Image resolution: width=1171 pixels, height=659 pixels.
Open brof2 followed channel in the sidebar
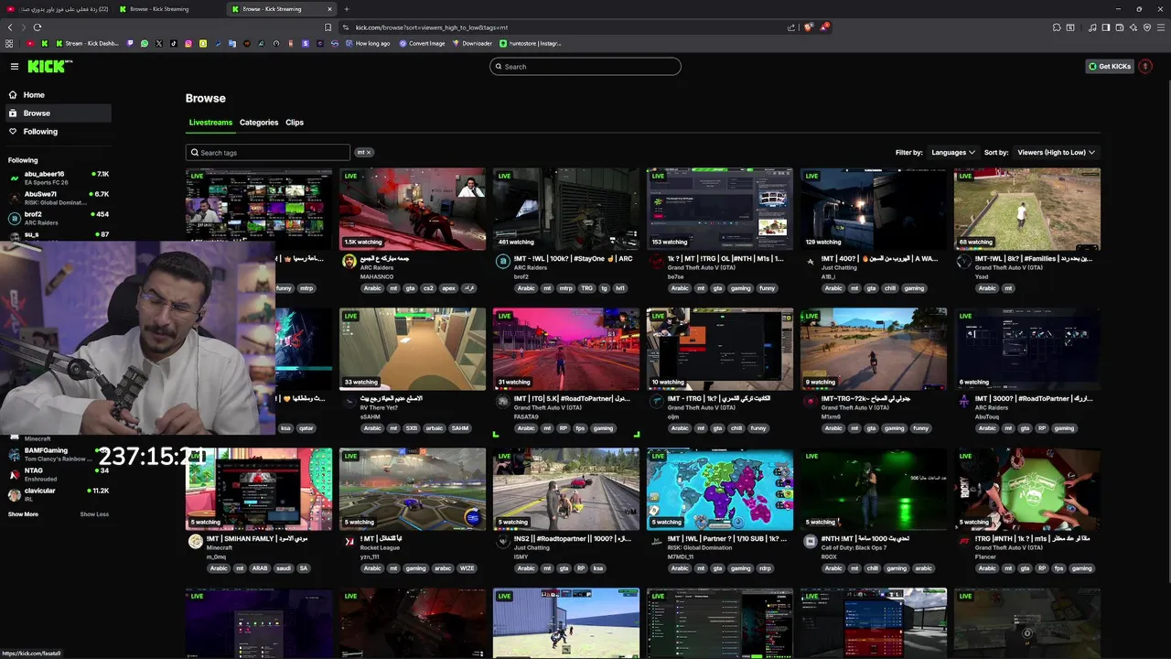pyautogui.click(x=59, y=218)
